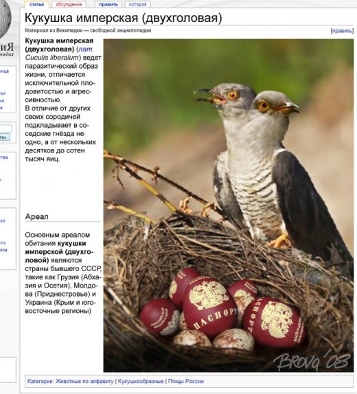This screenshot has height=394, width=357.
Task: Open the Животные по алфавиту category
Action: click(x=84, y=381)
